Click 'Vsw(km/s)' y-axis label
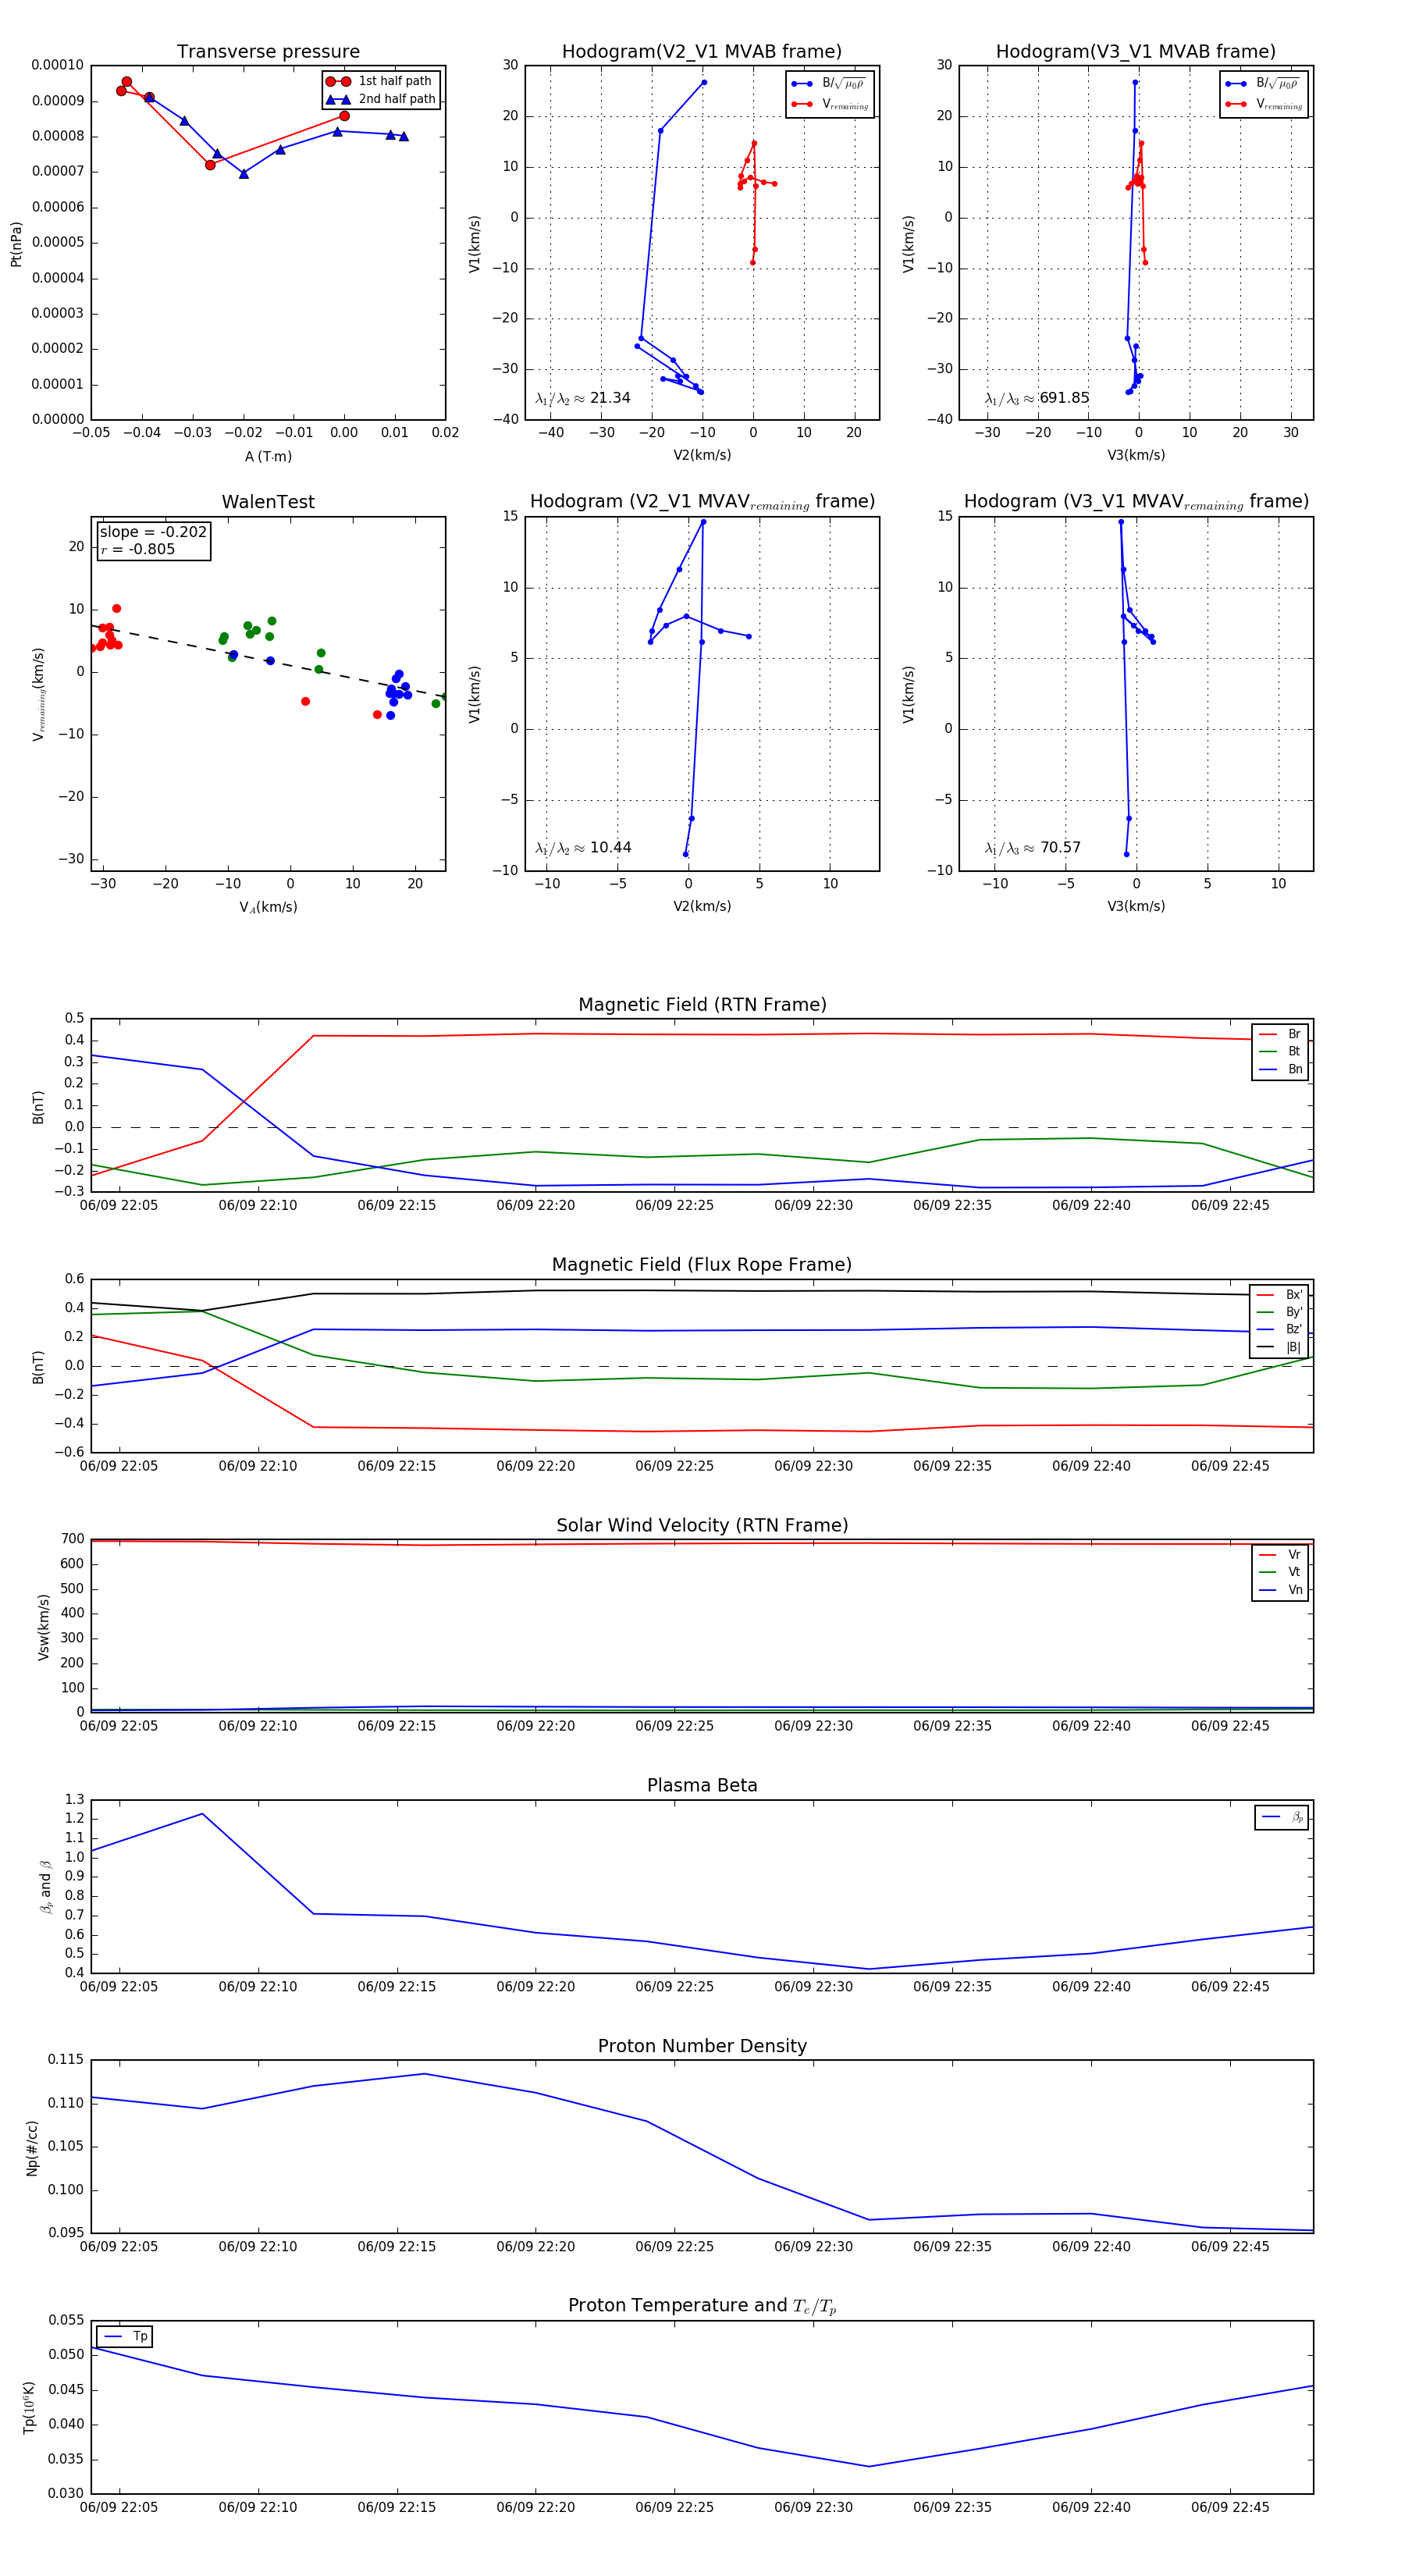The width and height of the screenshot is (1405, 2576). point(43,1627)
